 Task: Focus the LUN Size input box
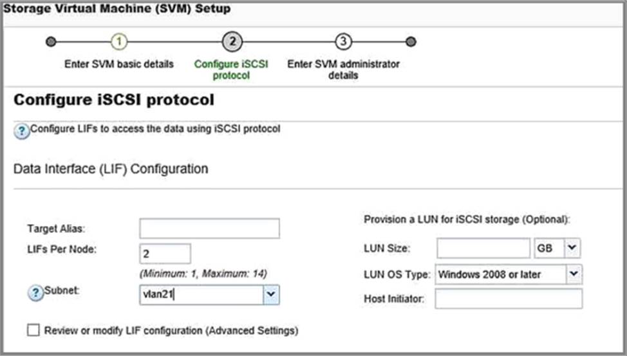[x=483, y=248]
